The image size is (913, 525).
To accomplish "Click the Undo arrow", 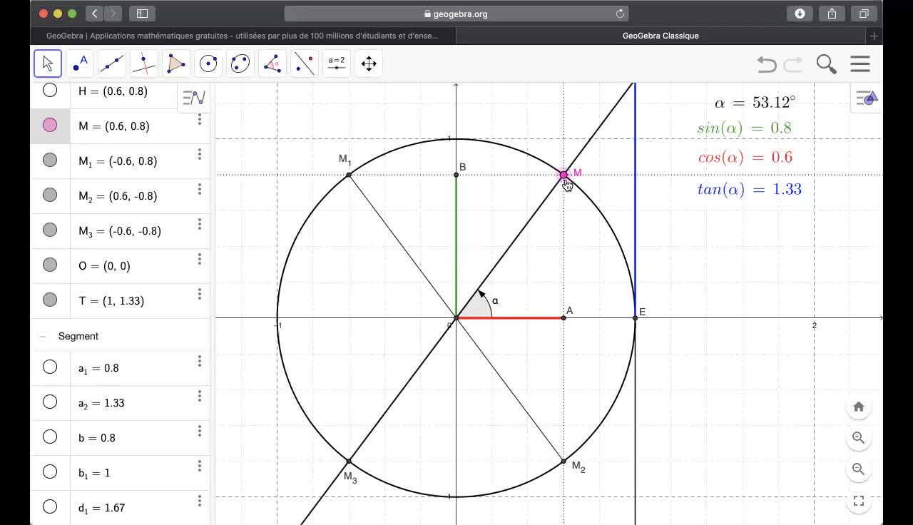I will click(767, 64).
